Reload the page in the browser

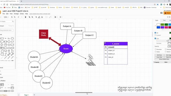[x=4, y=5]
